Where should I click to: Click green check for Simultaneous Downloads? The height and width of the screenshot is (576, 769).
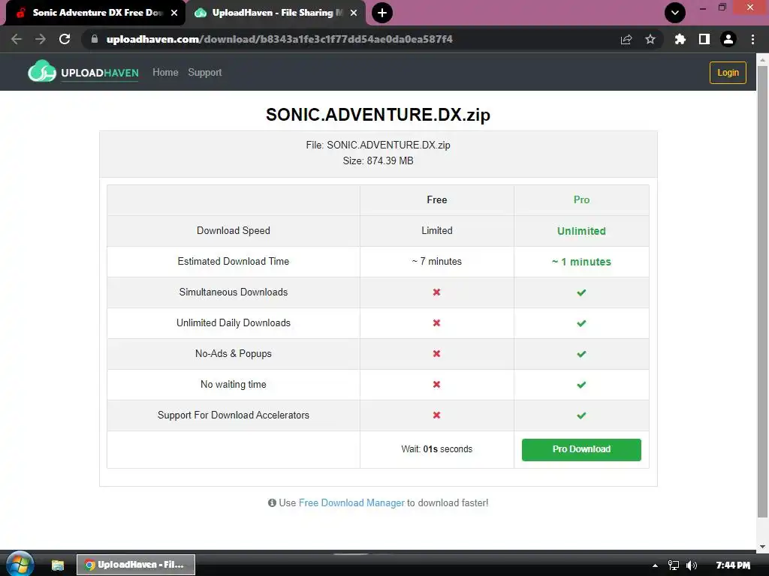pyautogui.click(x=581, y=292)
